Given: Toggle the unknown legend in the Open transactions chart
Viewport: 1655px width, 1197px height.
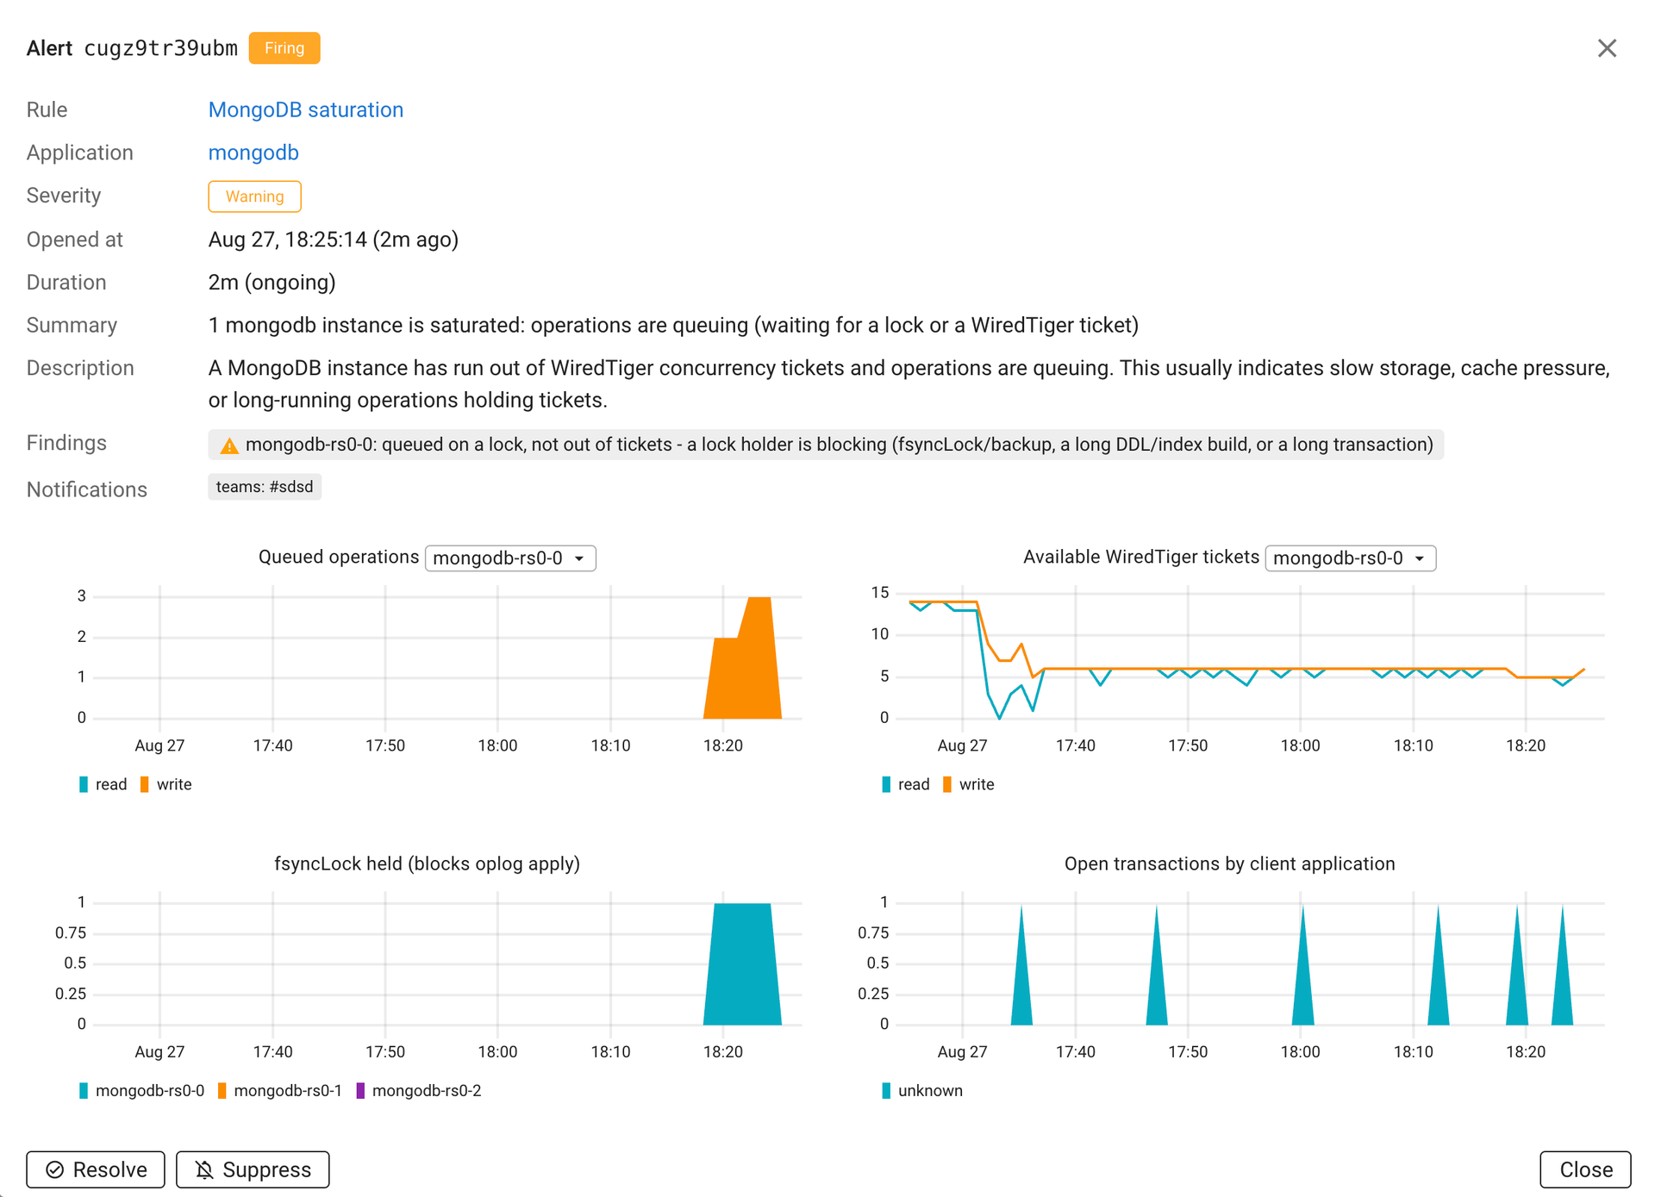Looking at the screenshot, I should coord(921,1090).
